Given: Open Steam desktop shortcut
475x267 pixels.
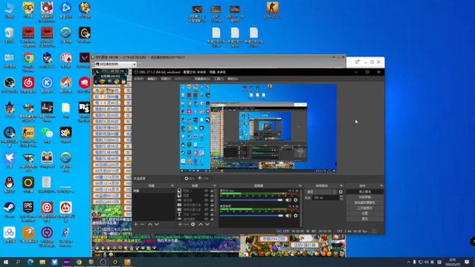Looking at the screenshot, I should 9,210.
